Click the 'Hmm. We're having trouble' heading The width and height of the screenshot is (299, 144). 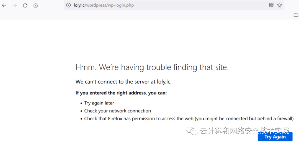[152, 67]
